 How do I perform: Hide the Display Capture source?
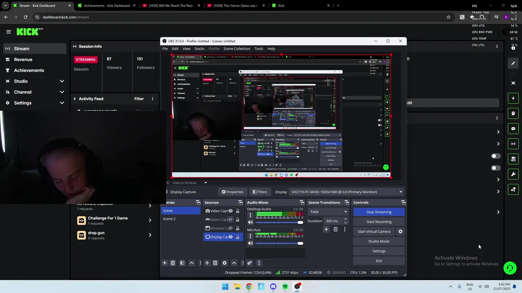(x=230, y=237)
